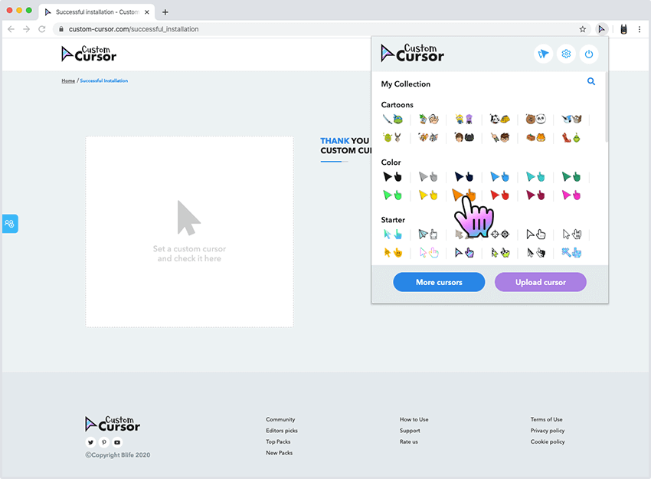Choose the green alien Starter cursor
This screenshot has height=479, width=651.
coord(500,253)
